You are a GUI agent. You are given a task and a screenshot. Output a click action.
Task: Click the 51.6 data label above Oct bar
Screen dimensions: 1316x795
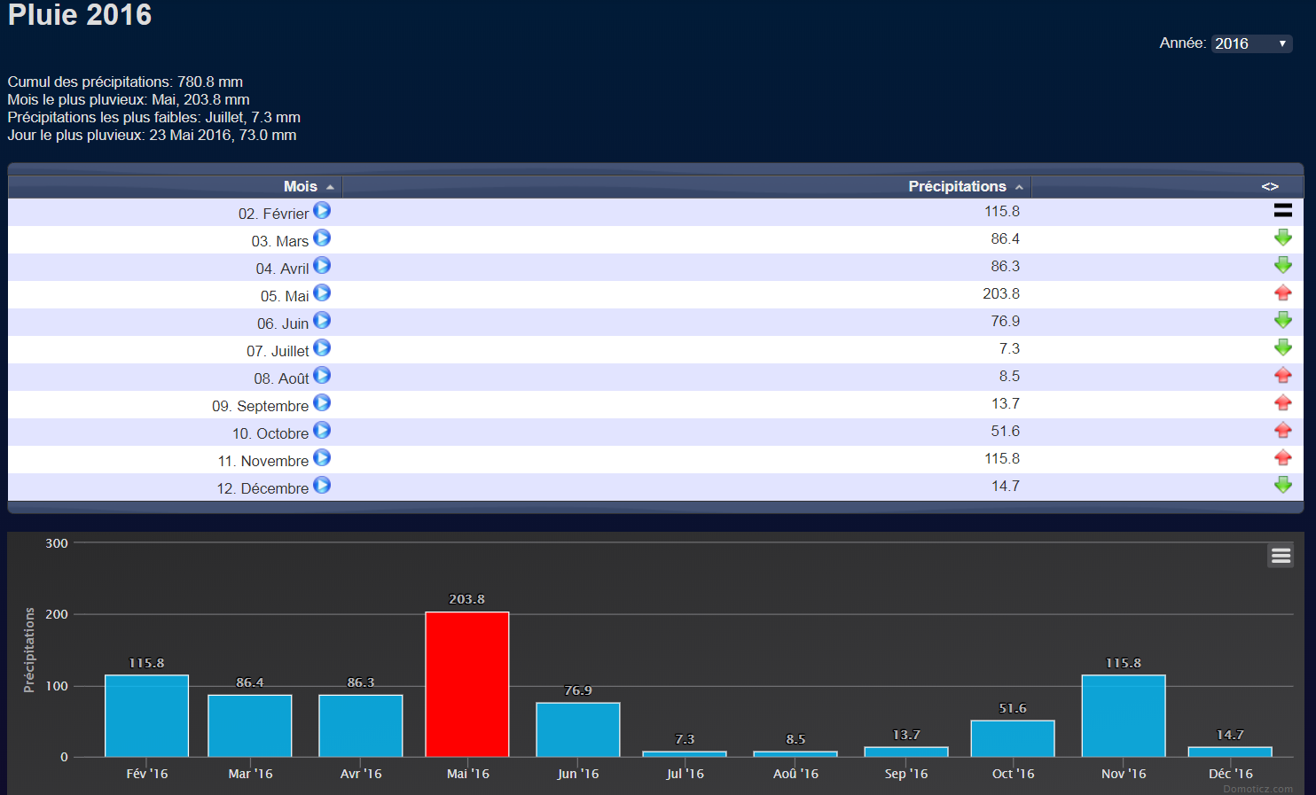(x=1013, y=708)
